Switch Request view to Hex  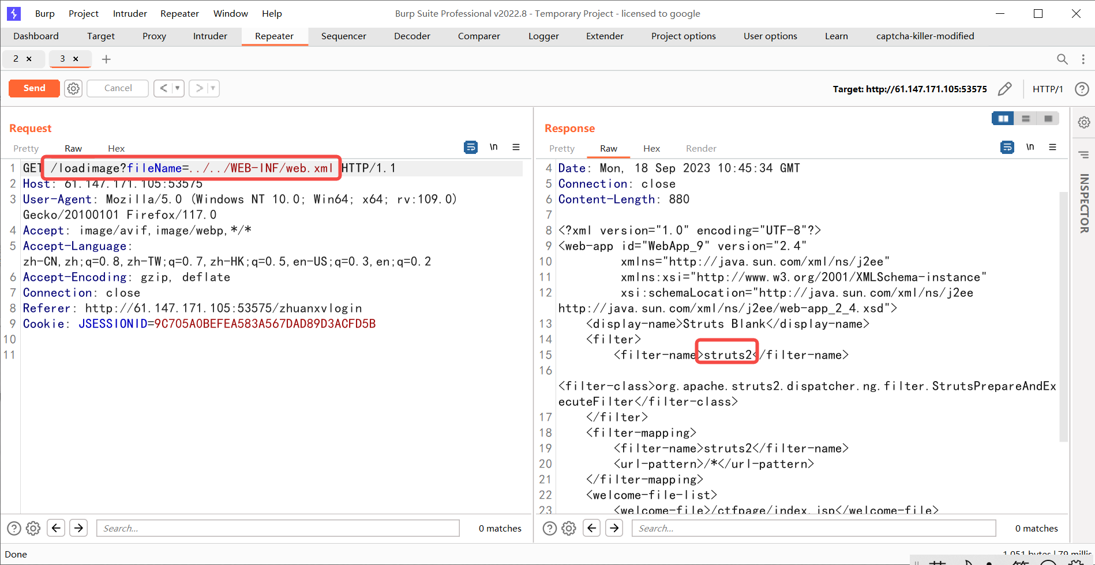click(x=116, y=148)
